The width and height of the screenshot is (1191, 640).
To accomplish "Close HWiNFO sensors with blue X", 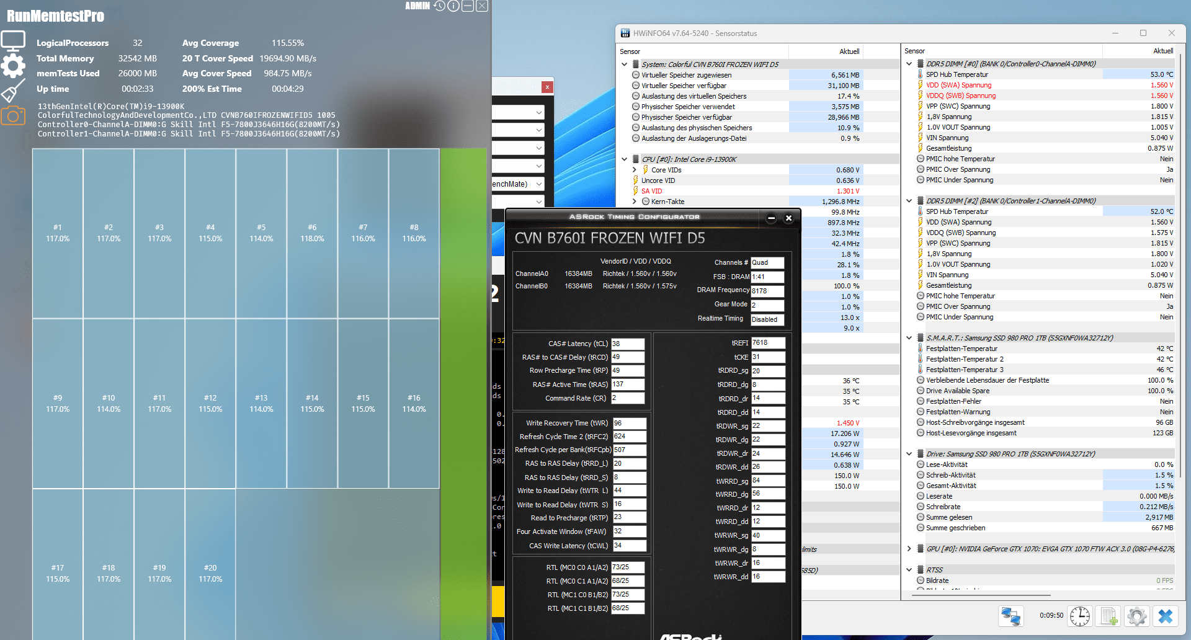I will pos(1166,616).
